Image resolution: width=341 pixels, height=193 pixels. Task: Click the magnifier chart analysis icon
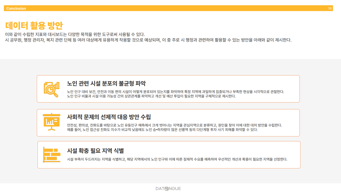(52, 89)
